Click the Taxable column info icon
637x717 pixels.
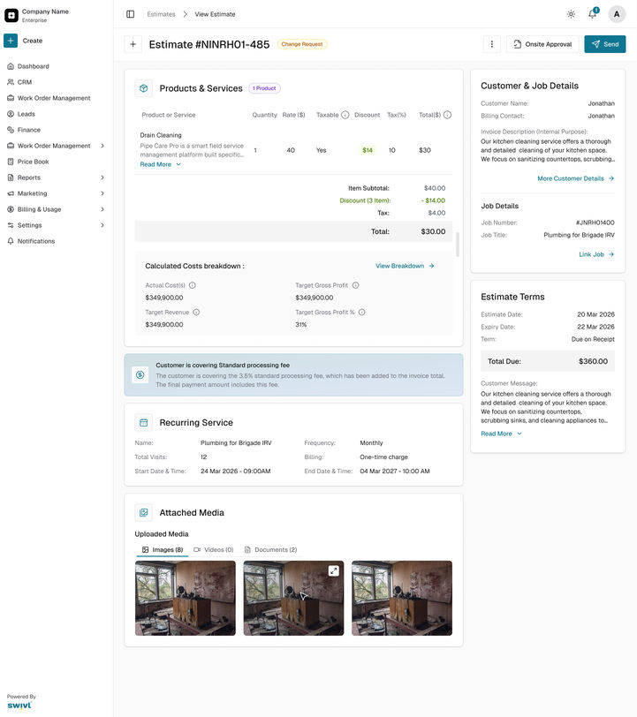click(345, 115)
